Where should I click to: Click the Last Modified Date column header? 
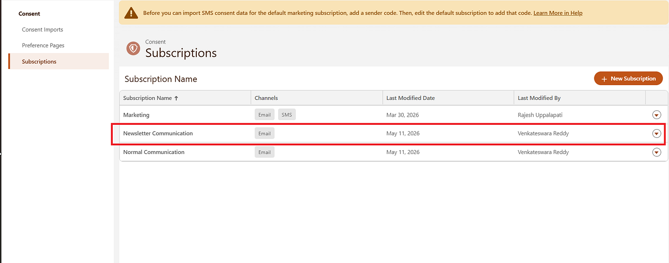[448, 98]
